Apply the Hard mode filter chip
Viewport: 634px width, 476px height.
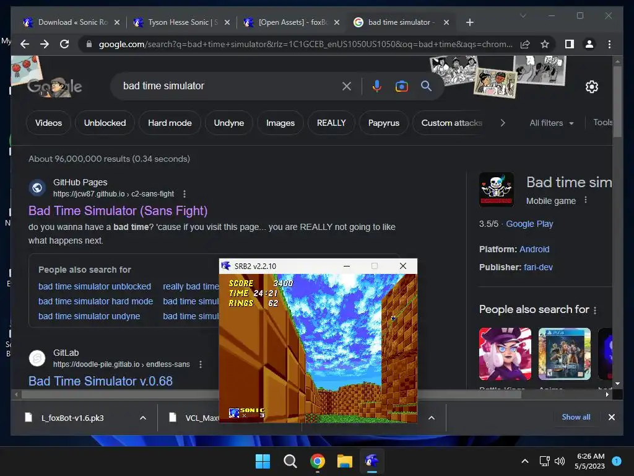pyautogui.click(x=170, y=123)
